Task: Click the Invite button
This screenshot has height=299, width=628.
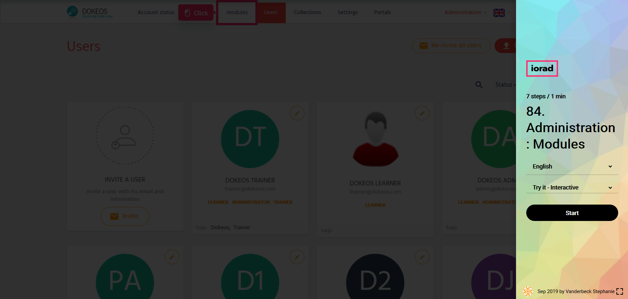Action: [x=125, y=216]
